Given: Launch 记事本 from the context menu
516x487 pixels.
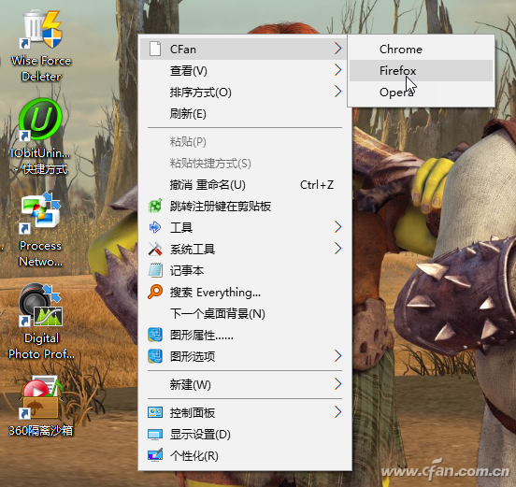Looking at the screenshot, I should (245, 270).
